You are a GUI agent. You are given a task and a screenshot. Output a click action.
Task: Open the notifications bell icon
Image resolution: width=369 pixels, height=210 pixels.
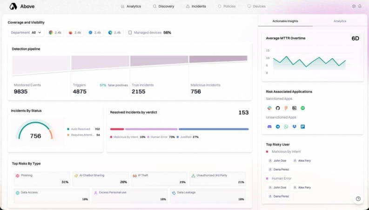point(360,7)
